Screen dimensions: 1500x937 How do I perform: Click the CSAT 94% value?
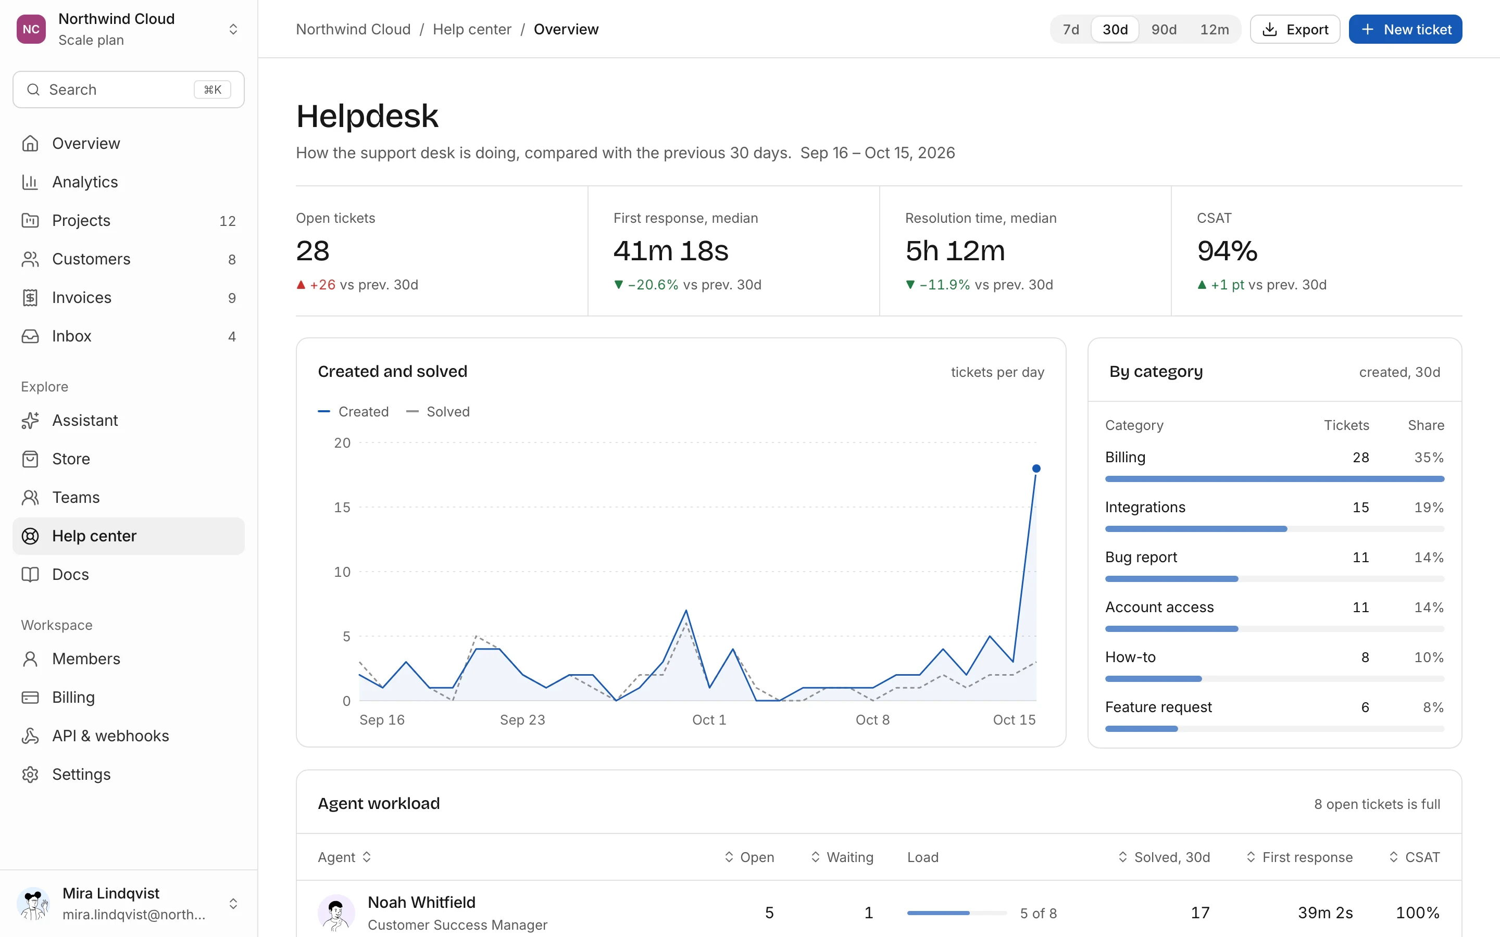(x=1227, y=251)
